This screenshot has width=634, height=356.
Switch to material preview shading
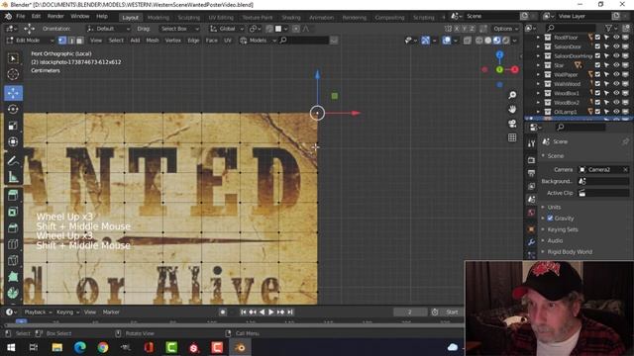497,41
